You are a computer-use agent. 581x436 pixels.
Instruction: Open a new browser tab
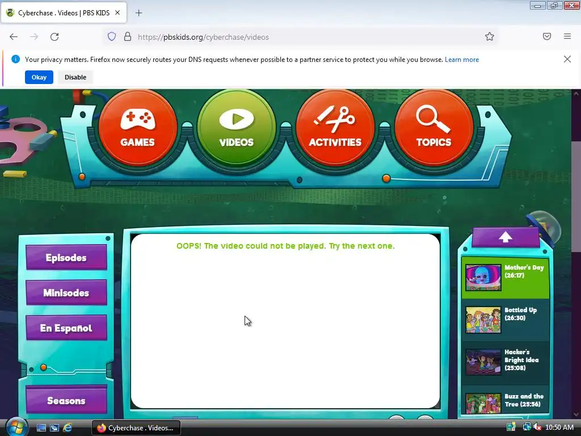(138, 13)
